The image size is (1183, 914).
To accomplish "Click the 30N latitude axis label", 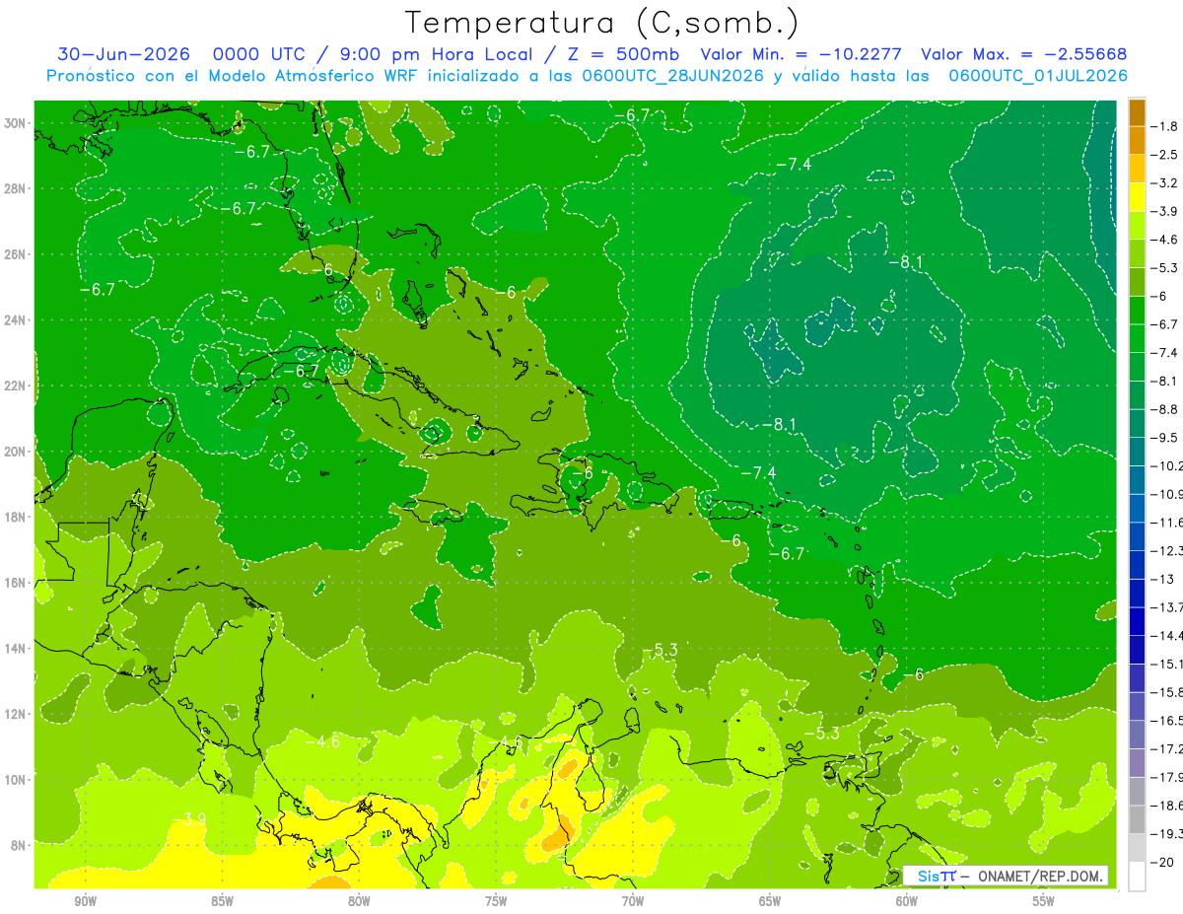I will pos(17,123).
